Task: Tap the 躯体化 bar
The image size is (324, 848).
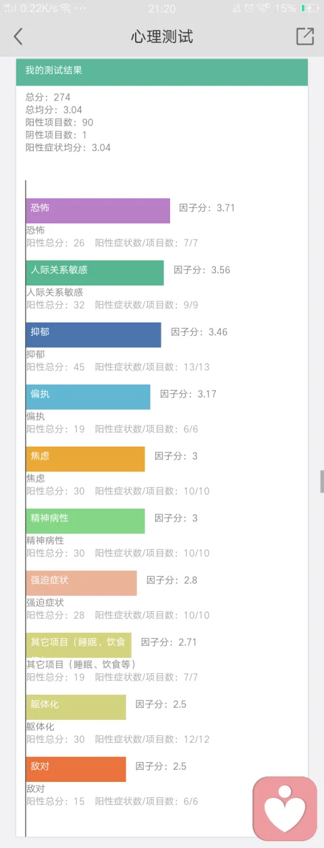Action: (76, 707)
